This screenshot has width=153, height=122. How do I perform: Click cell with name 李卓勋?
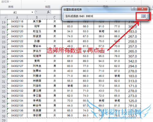[x=37, y=101]
